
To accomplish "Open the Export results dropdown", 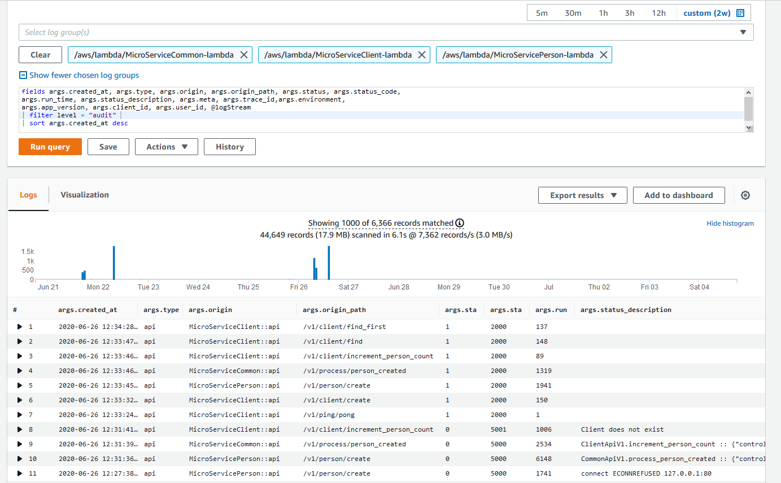I will tap(583, 195).
